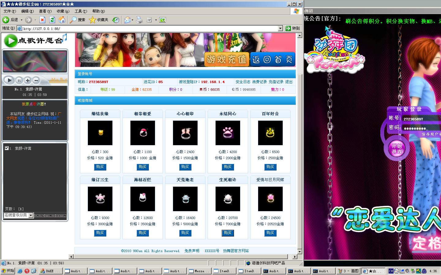The image size is (441, 275).
Task: Open the Back button history dropdown arrow
Action: (21, 20)
